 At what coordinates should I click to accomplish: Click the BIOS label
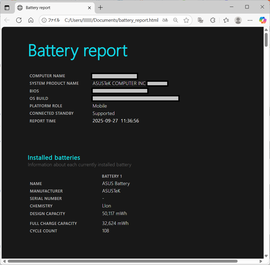coord(34,91)
